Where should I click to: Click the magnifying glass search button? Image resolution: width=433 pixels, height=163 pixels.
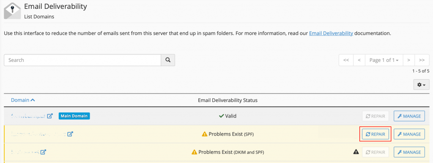pyautogui.click(x=168, y=60)
